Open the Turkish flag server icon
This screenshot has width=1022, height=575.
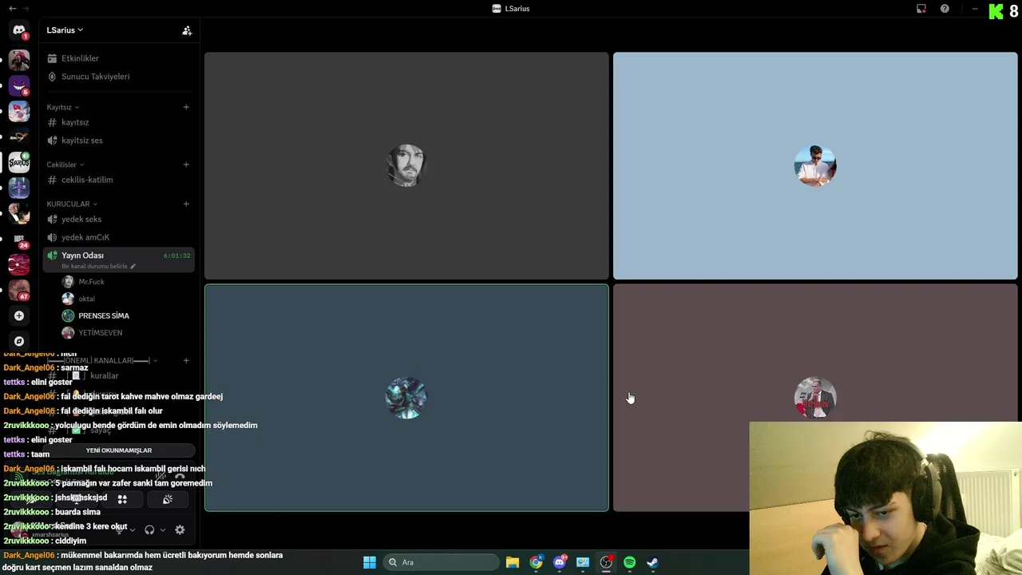click(x=19, y=264)
